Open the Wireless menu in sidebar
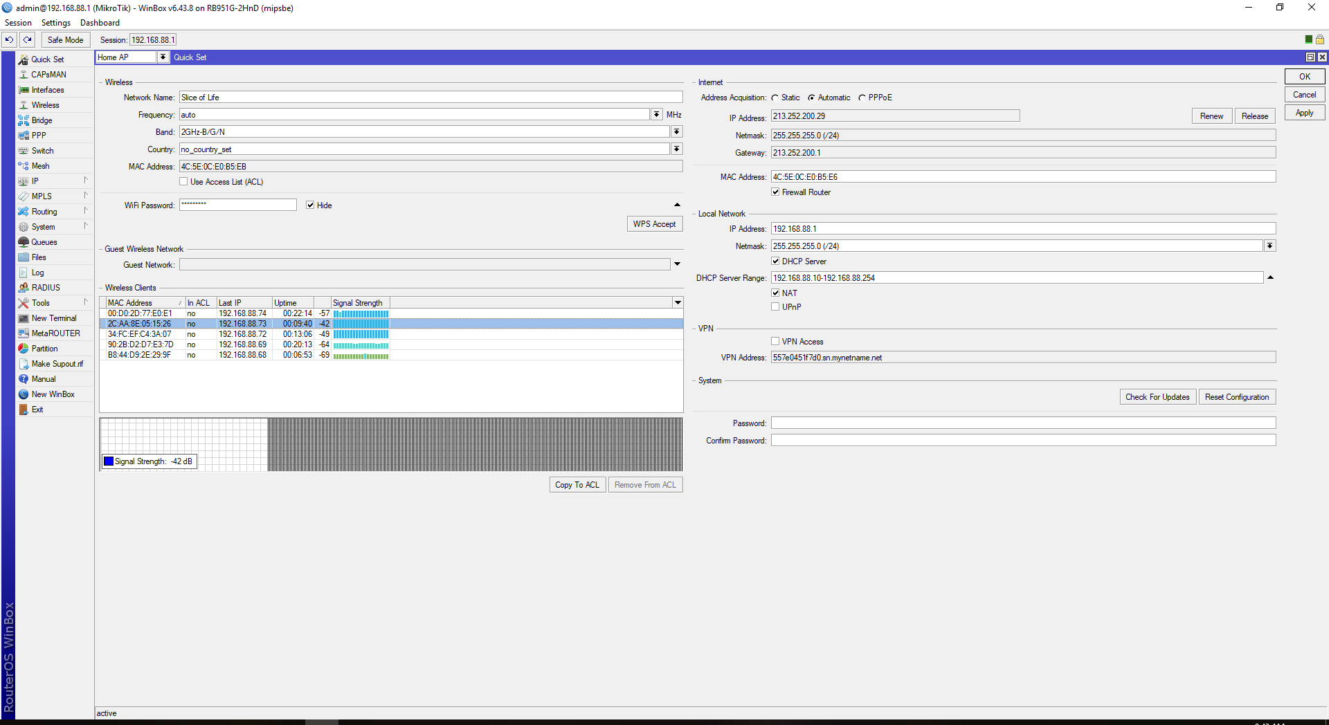 [x=44, y=104]
